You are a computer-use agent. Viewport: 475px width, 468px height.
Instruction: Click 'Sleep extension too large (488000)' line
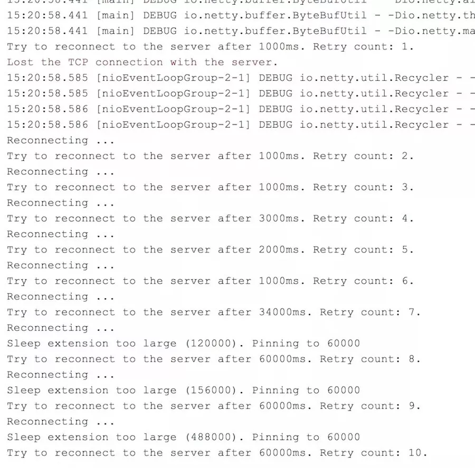tap(184, 437)
